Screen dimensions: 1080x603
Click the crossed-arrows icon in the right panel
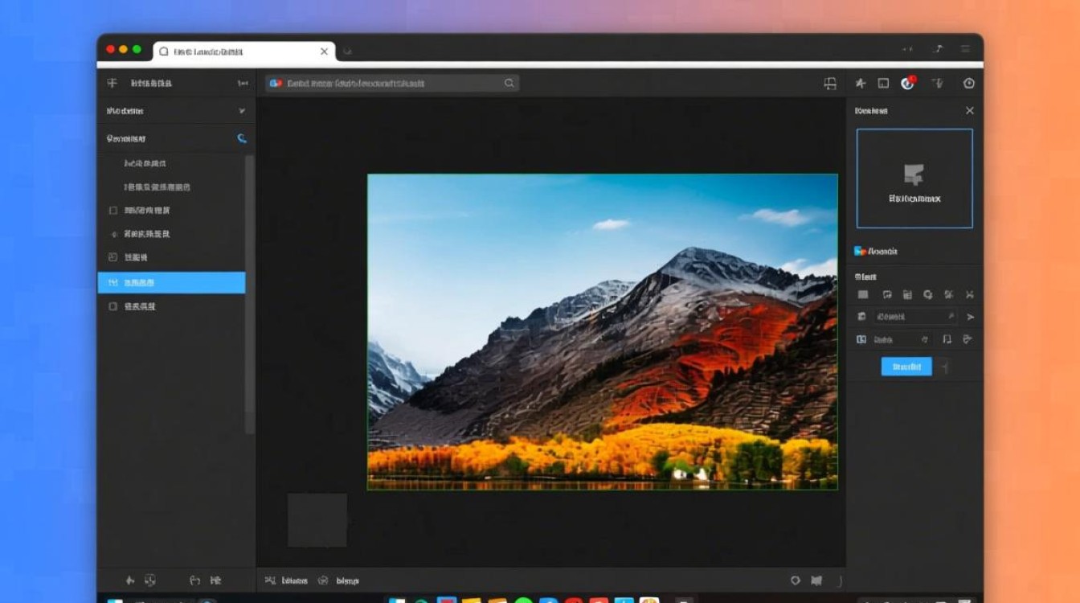click(969, 295)
